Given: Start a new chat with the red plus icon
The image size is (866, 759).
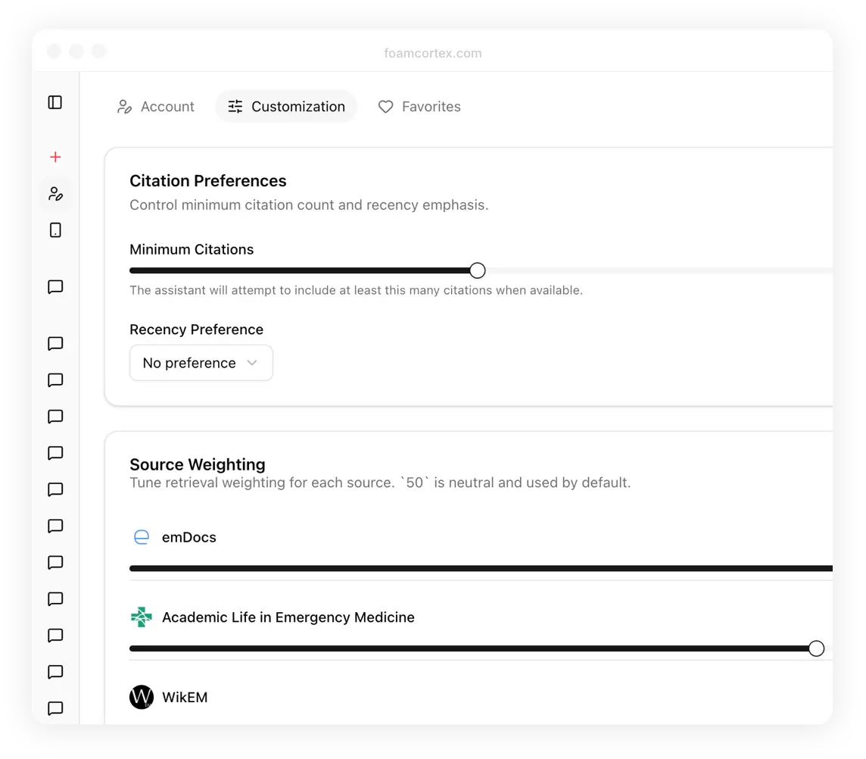Looking at the screenshot, I should pos(55,157).
